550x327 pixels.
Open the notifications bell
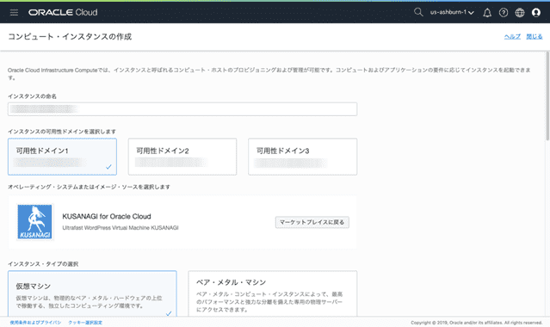pos(487,13)
